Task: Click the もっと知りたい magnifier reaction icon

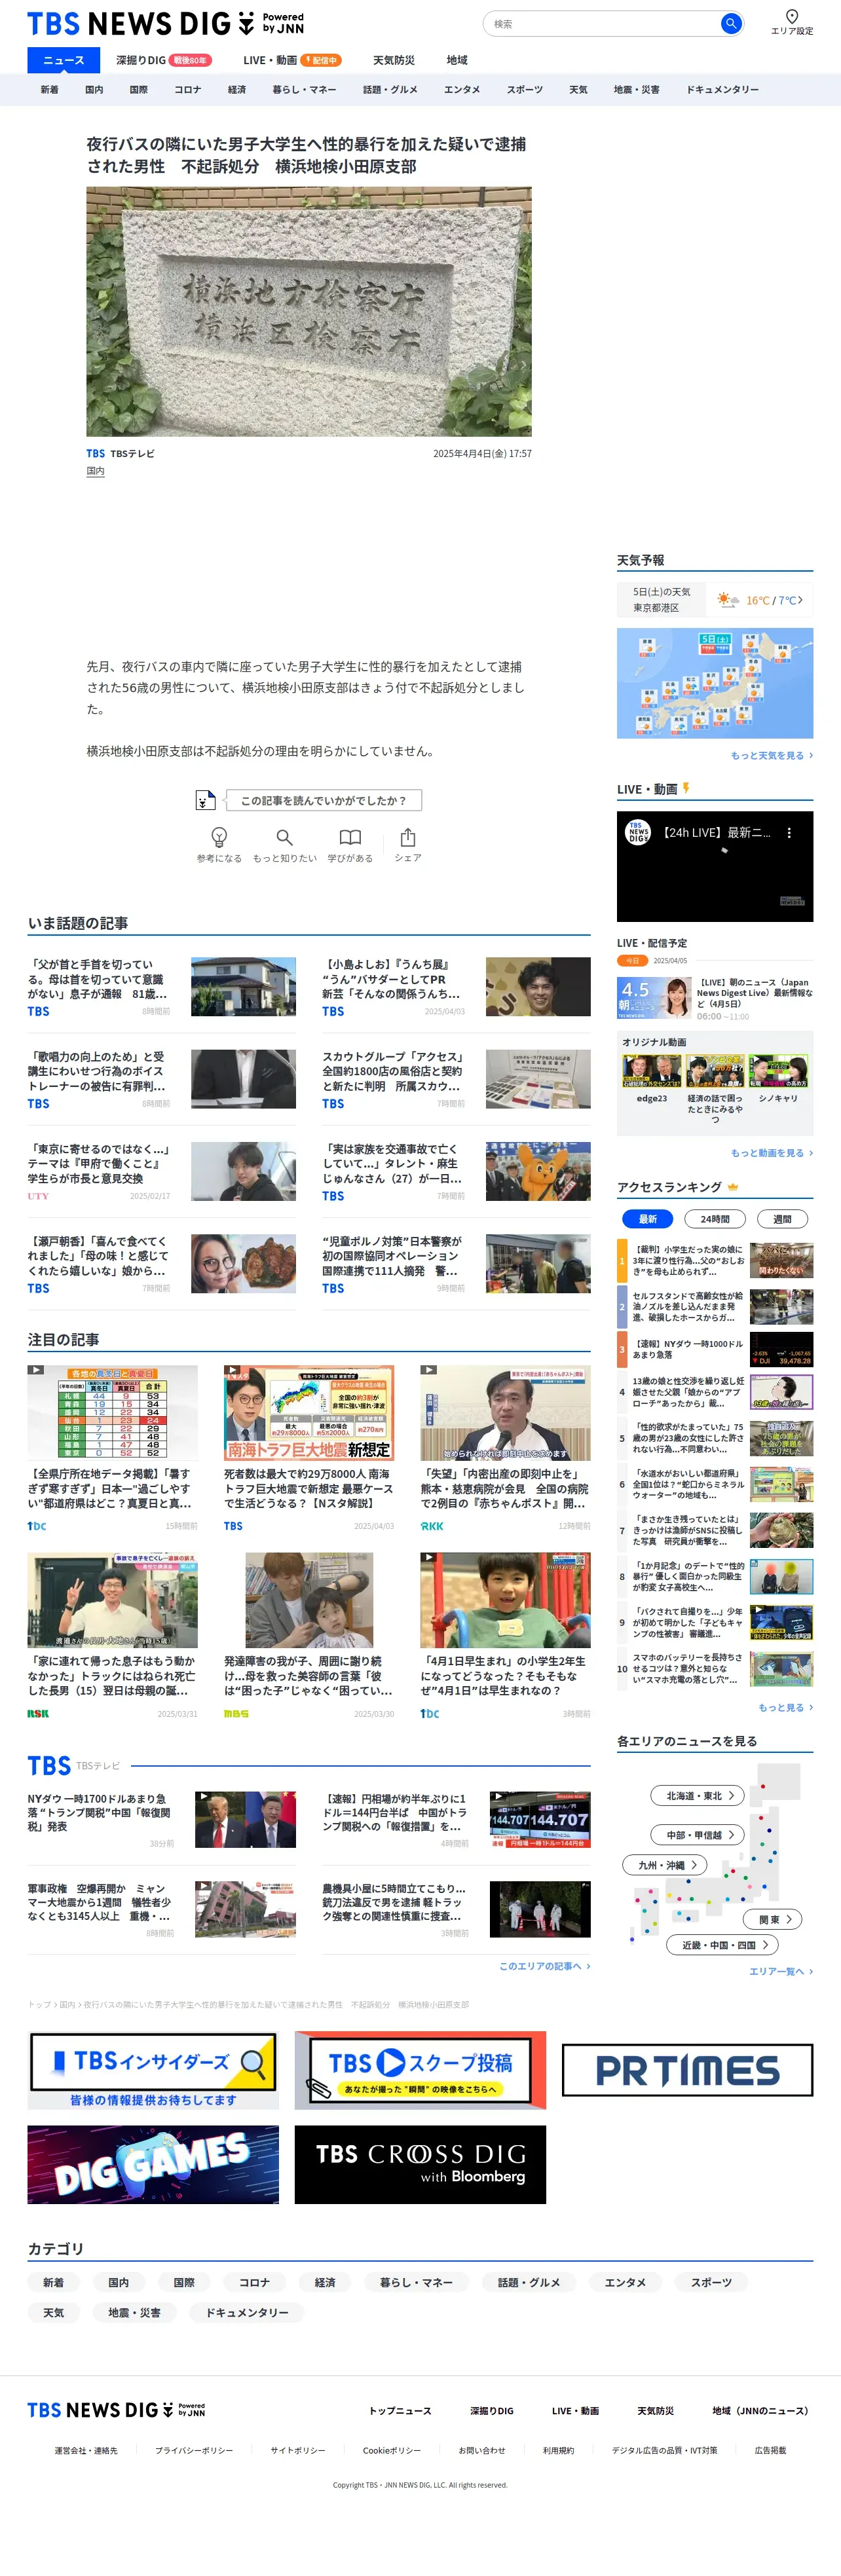Action: (285, 837)
